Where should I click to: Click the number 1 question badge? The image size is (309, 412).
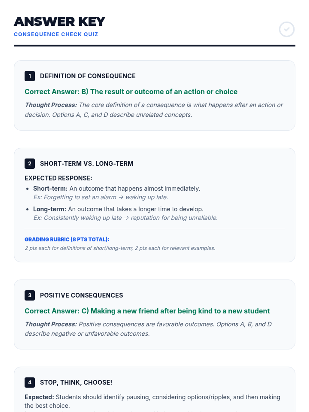point(30,76)
